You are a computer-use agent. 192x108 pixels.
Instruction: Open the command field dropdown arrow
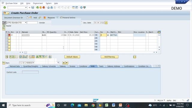[26, 7]
